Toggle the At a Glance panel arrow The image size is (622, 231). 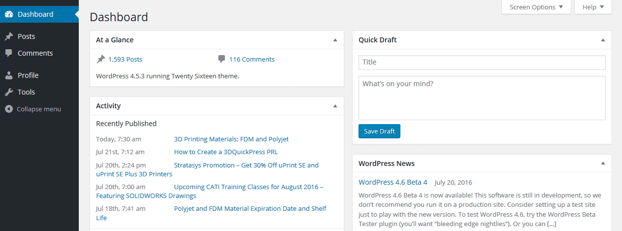(335, 40)
